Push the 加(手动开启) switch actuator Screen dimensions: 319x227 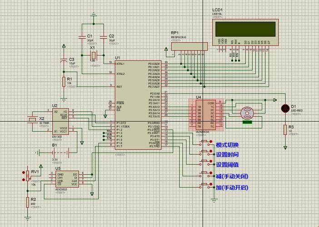point(204,184)
